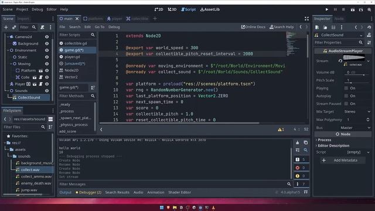Viewport: 375px width, 211px height.
Task: Open the Inspector history icon
Action: [x=369, y=28]
